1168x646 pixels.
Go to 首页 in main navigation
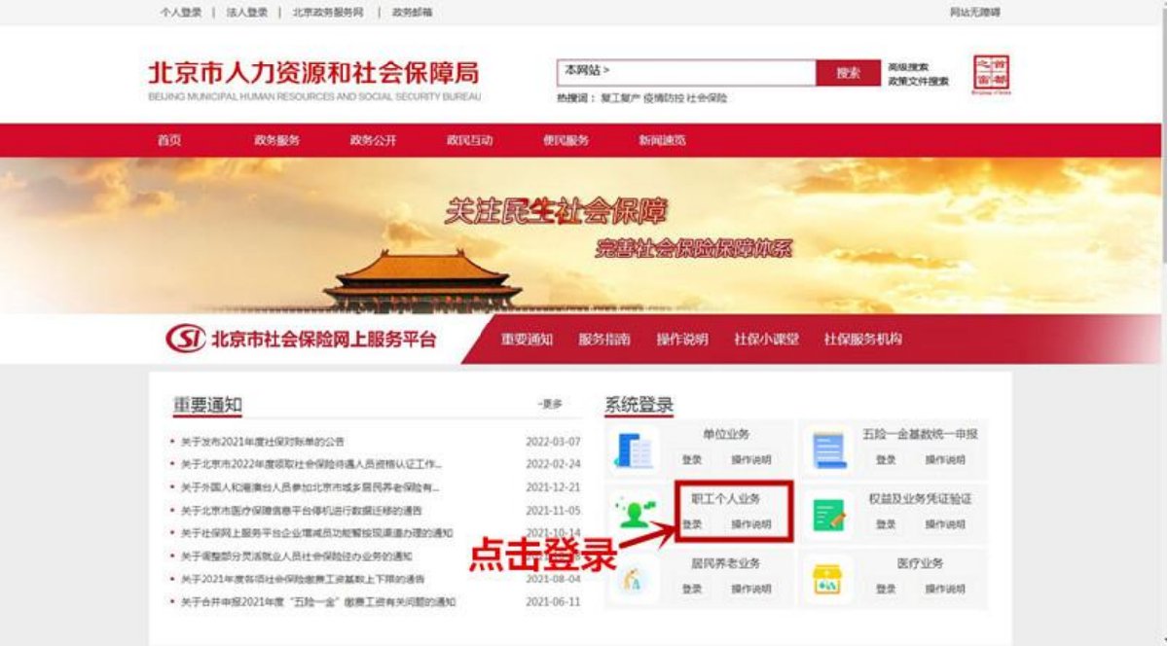click(169, 140)
